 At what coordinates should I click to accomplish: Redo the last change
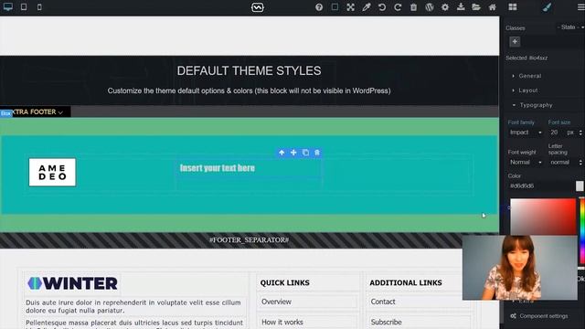click(x=398, y=7)
